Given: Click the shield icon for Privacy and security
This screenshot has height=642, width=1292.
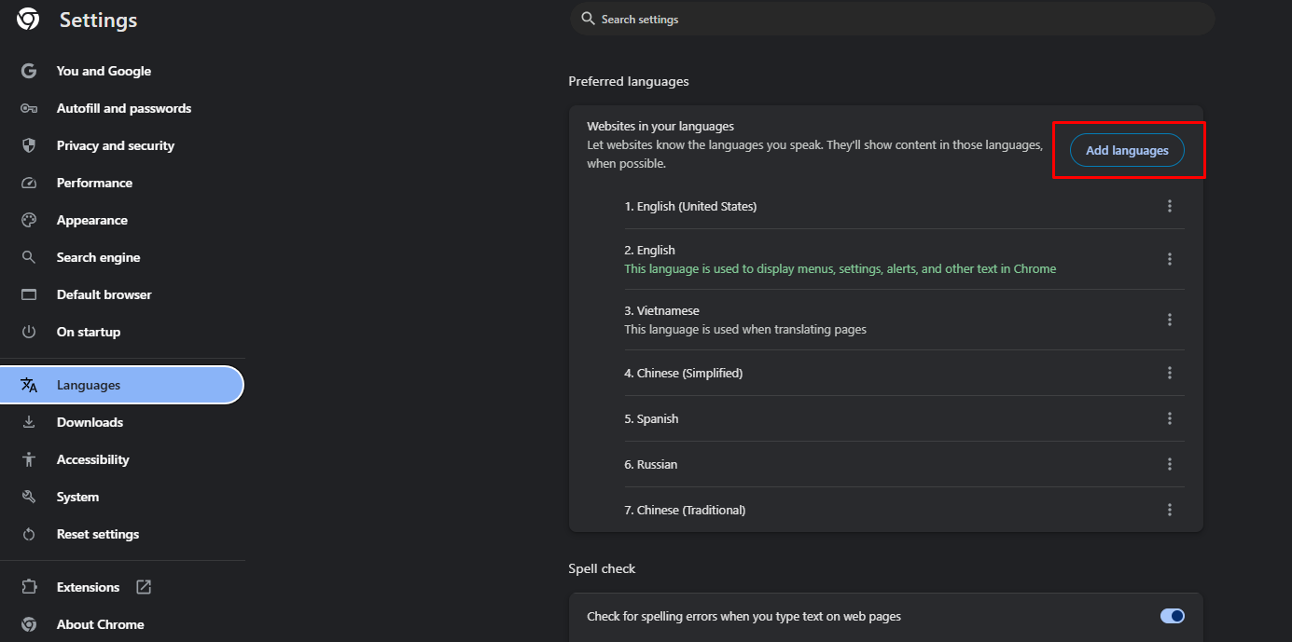Looking at the screenshot, I should 29,145.
